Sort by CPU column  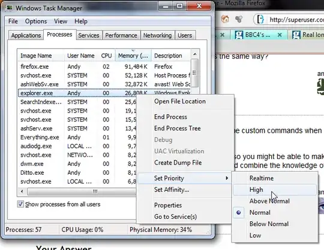[107, 56]
